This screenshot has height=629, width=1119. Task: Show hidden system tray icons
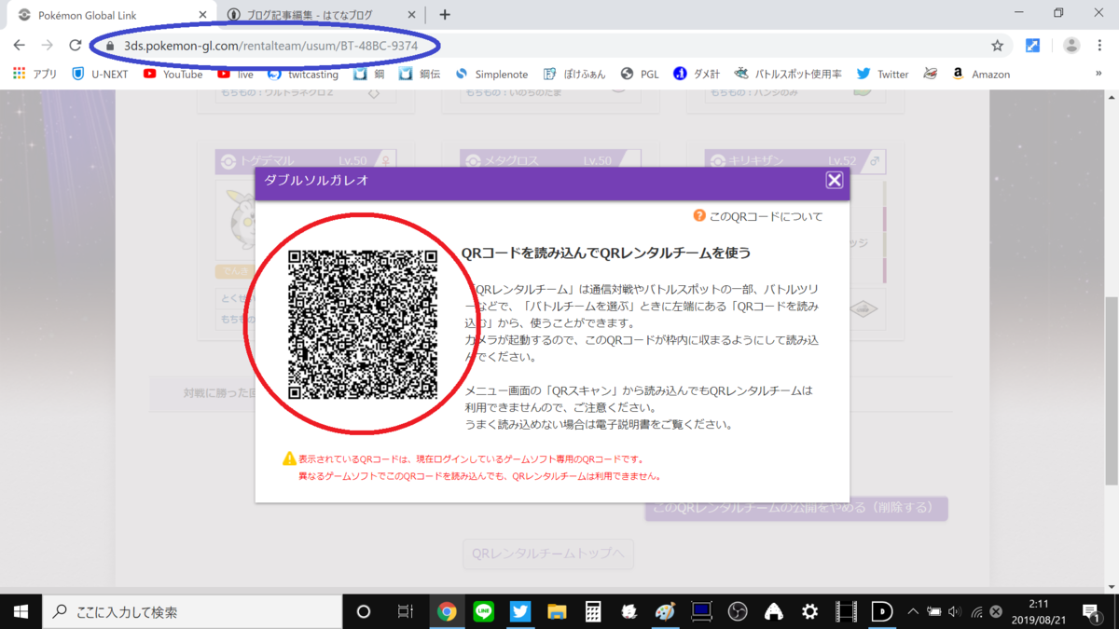click(912, 611)
